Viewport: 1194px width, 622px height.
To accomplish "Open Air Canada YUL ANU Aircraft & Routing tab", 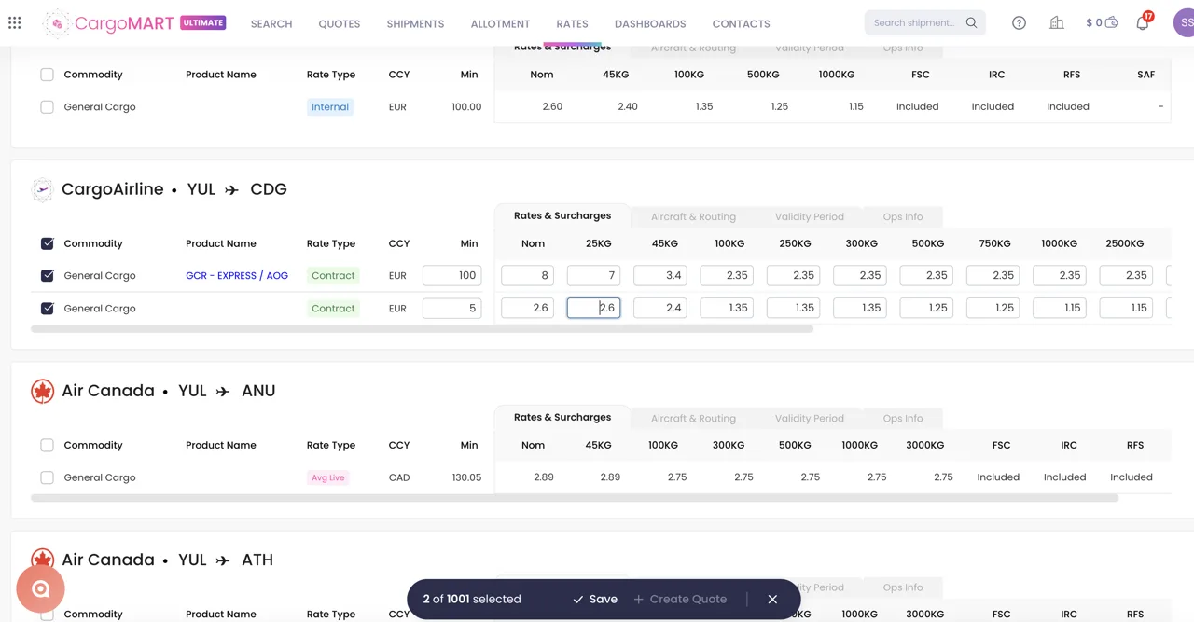I will [x=693, y=418].
